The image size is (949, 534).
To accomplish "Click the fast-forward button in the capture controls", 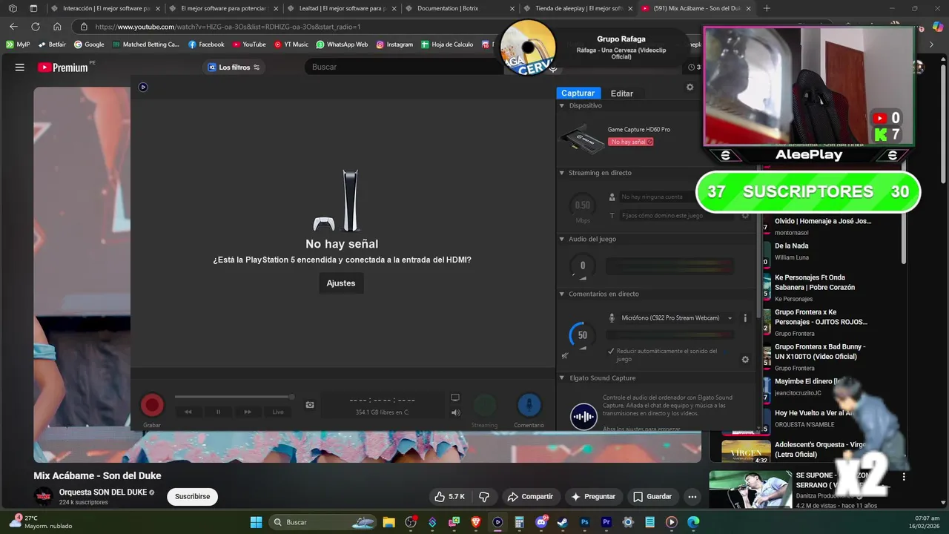I will 248,412.
